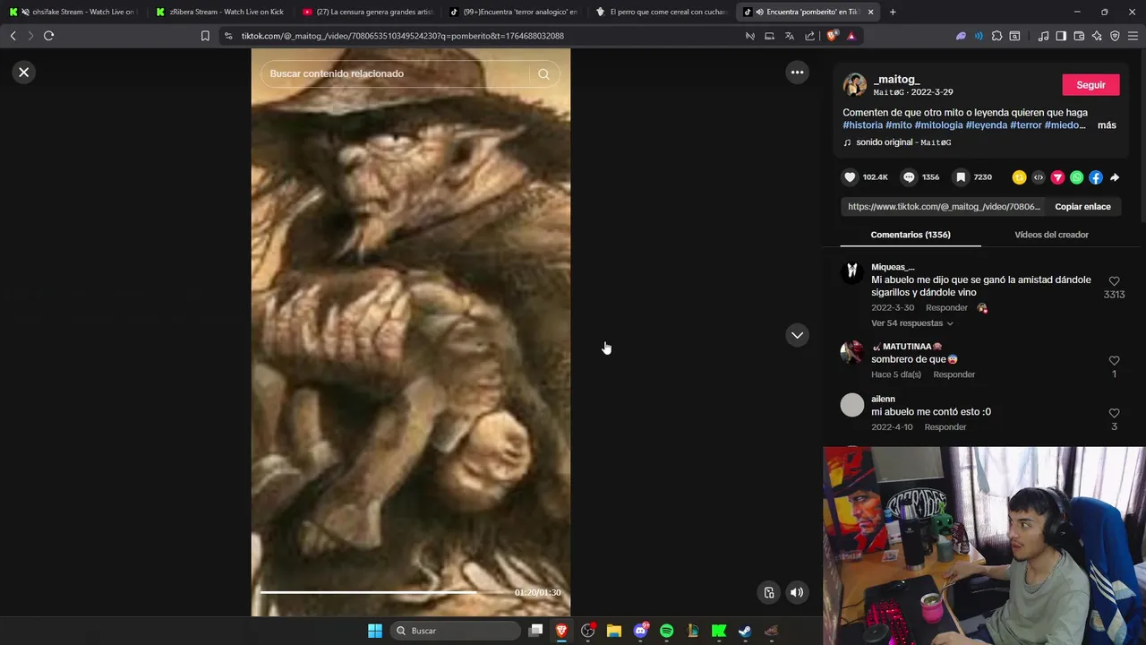
Task: Close the TikTok video viewer with X
Action: click(x=24, y=73)
